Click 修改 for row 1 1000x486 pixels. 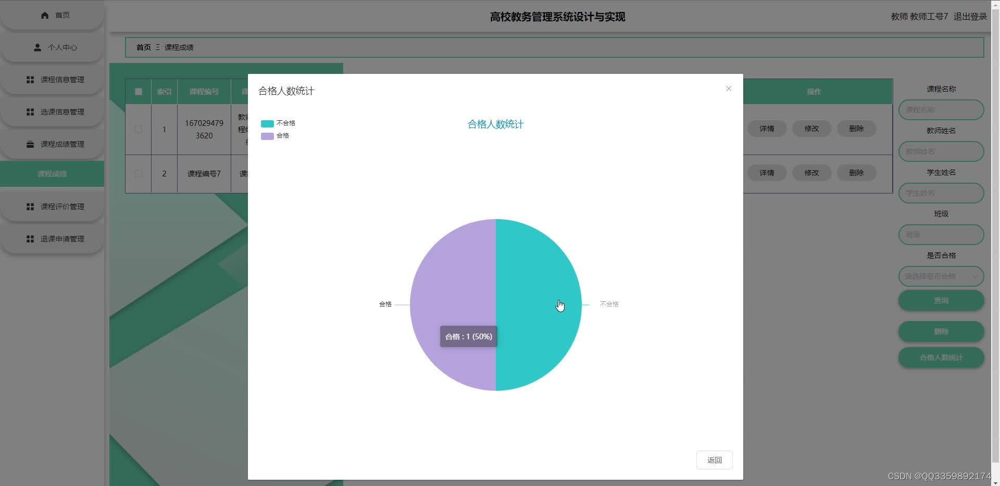tap(811, 129)
